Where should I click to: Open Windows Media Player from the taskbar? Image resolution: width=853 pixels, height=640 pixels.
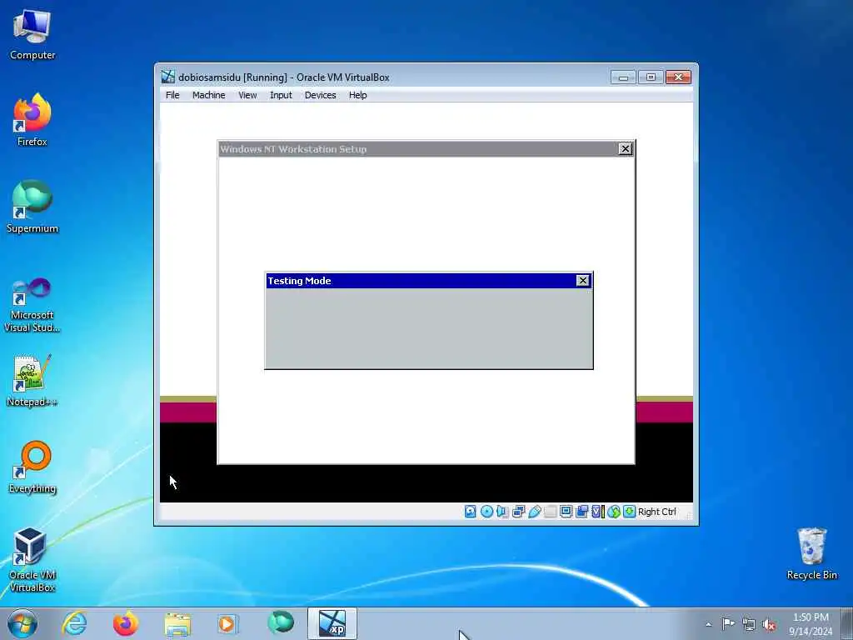[x=228, y=623]
